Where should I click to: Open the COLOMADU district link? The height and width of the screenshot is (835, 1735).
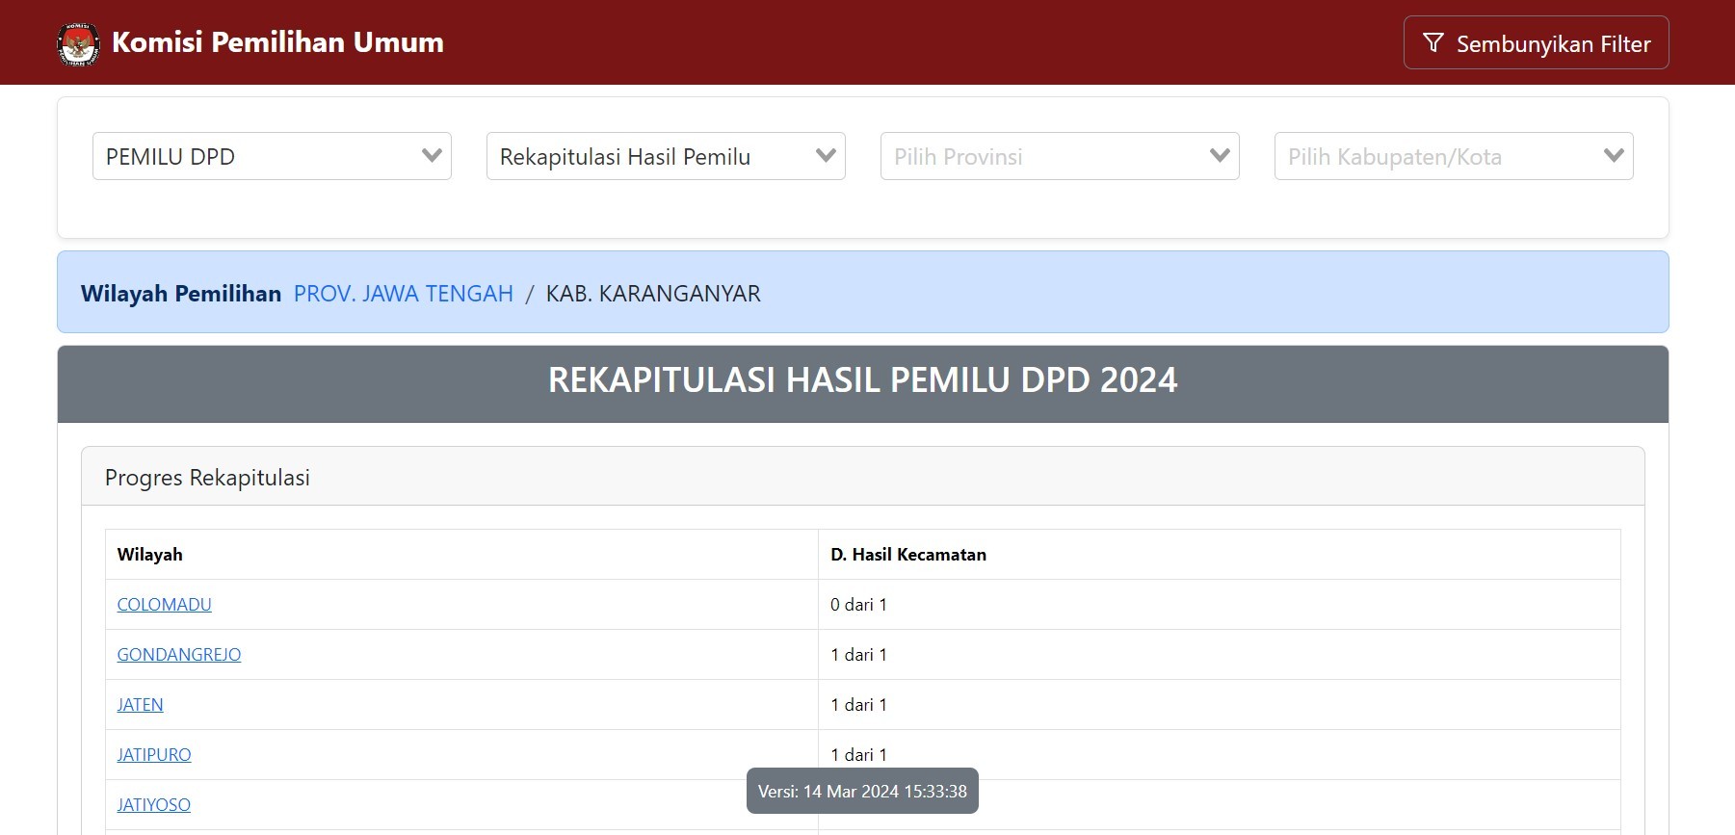click(164, 605)
